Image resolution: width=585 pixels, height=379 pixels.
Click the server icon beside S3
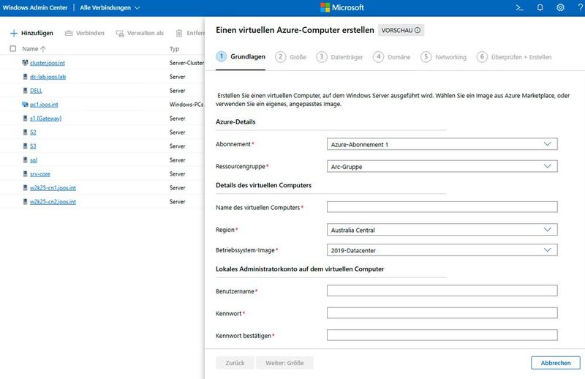[x=25, y=146]
